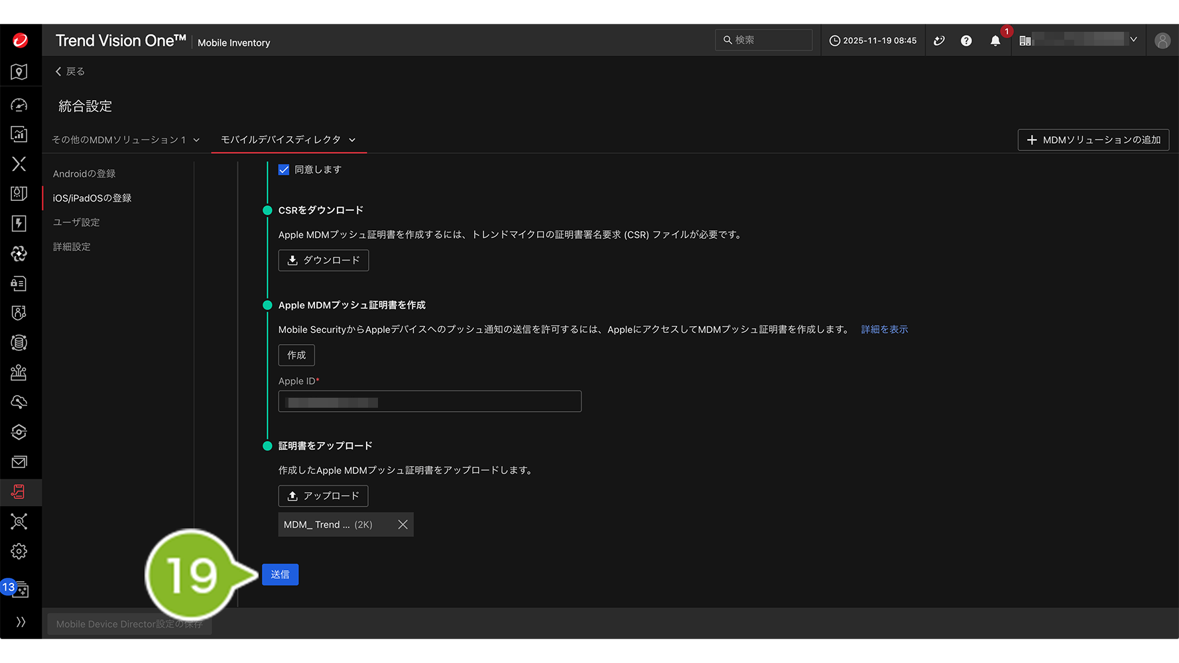Open Mobile Security icon in sidebar
Viewport: 1179px width, 663px height.
(x=19, y=492)
